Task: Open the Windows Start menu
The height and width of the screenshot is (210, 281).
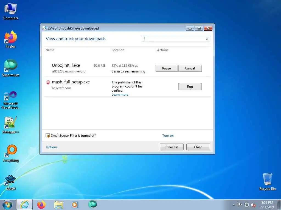Action: pos(7,205)
